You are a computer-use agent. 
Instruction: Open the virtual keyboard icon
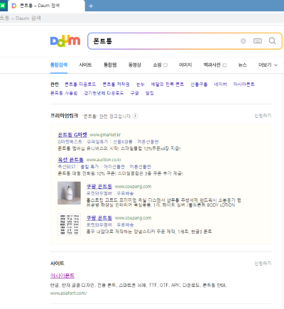point(258,41)
